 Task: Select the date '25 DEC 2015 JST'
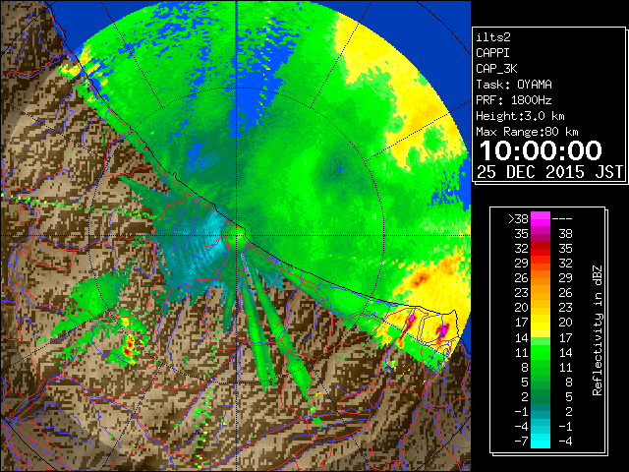click(550, 172)
